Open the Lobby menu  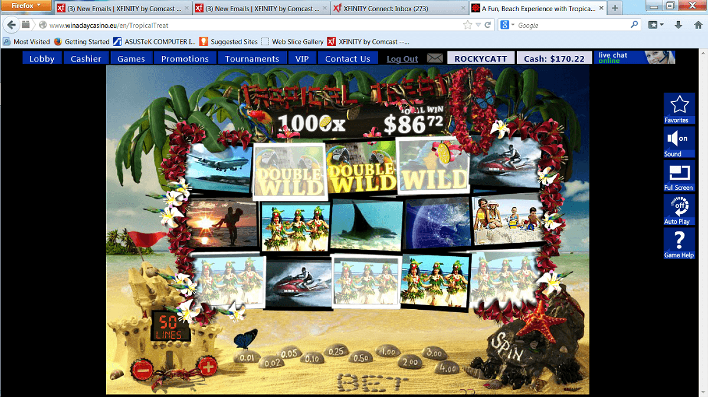[x=42, y=58]
